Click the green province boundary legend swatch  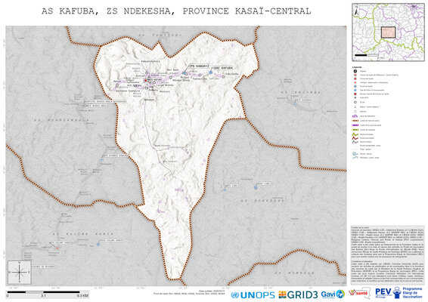pyautogui.click(x=355, y=130)
